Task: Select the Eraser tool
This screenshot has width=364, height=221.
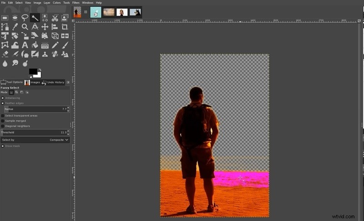Action: pos(5,54)
